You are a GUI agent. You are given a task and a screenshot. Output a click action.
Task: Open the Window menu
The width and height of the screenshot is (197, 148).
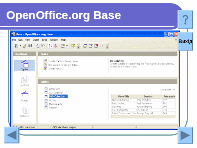tap(54, 40)
